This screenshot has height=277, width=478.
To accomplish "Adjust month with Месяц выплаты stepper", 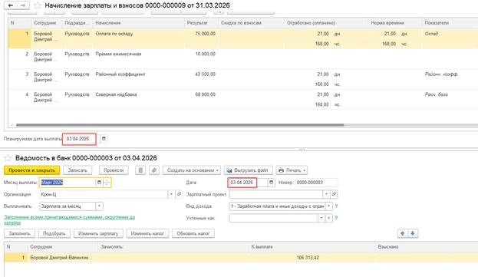I will [107, 182].
